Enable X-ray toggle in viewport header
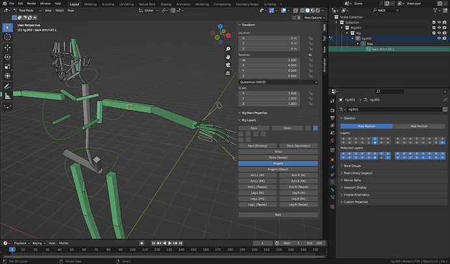 click(295, 10)
